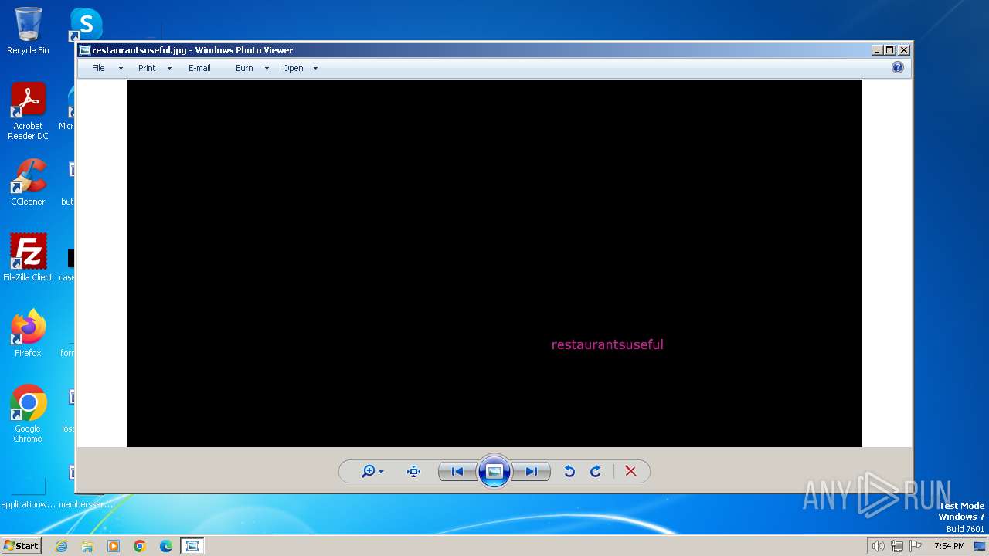Minimize the Photo Viewer window
Viewport: 989px width, 556px height.
pos(877,50)
